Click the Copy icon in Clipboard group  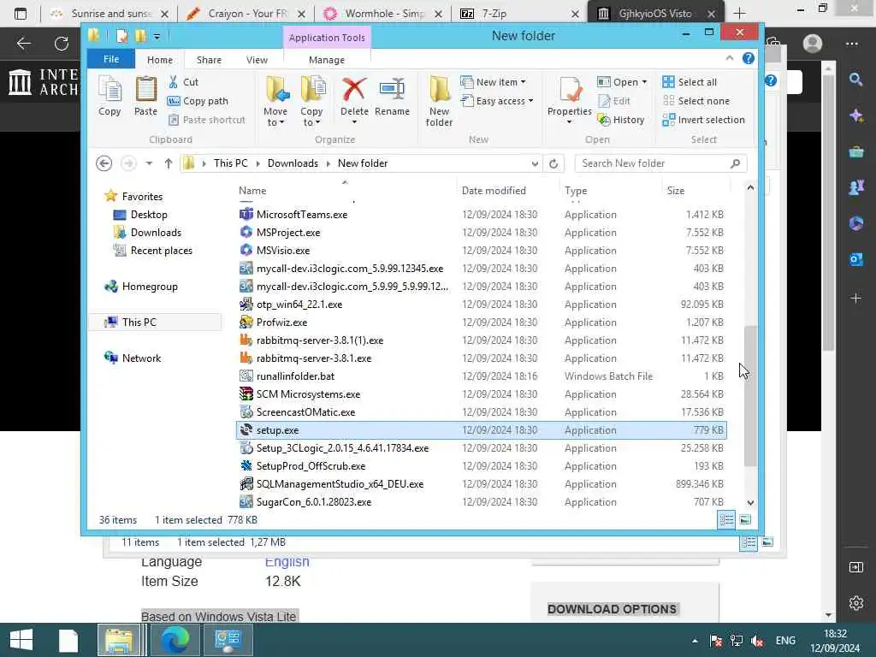109,96
